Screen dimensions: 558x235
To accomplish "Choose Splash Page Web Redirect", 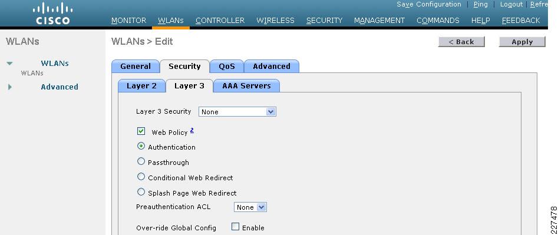I will click(x=141, y=192).
